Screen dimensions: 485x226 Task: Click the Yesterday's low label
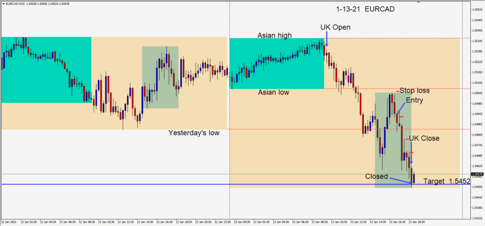click(x=194, y=133)
